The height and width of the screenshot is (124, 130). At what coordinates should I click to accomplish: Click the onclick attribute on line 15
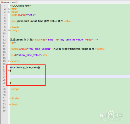coord(23,49)
